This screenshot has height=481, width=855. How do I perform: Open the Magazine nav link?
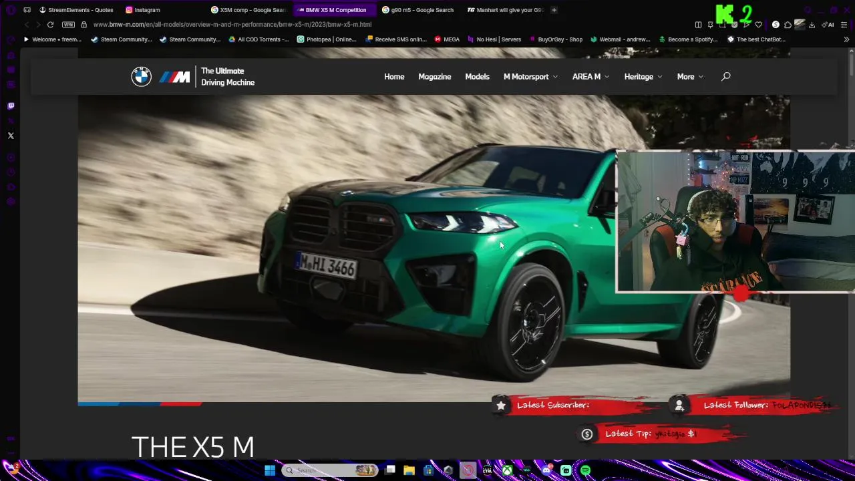[x=434, y=77]
